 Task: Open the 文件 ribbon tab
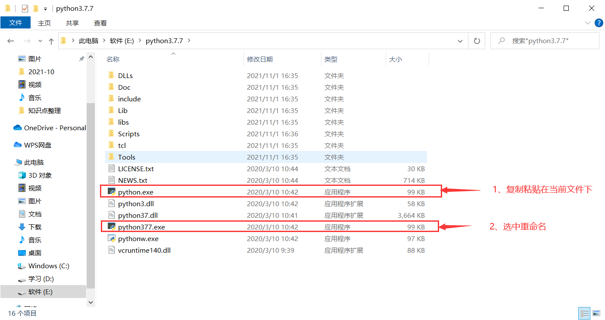[16, 23]
